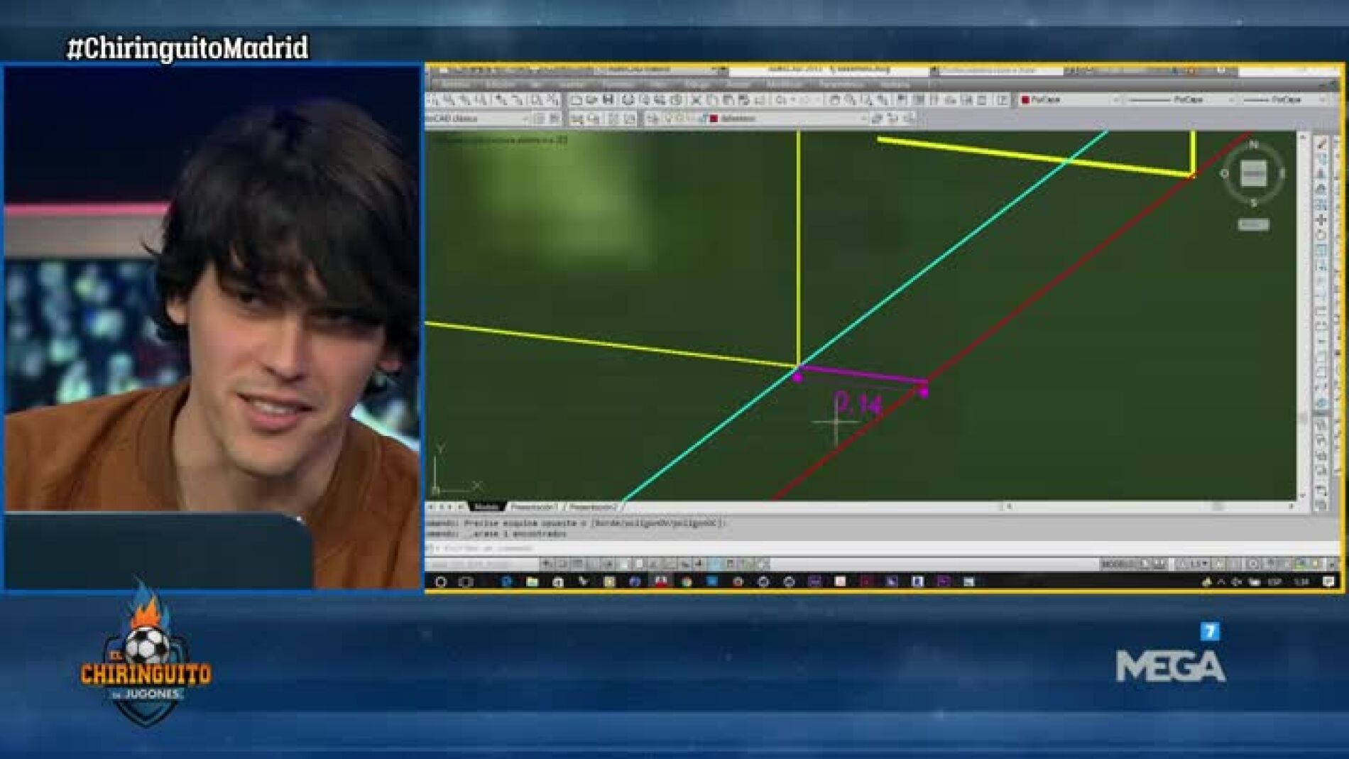
Task: Click the Cut scissors icon in the toolbar
Action: (696, 100)
